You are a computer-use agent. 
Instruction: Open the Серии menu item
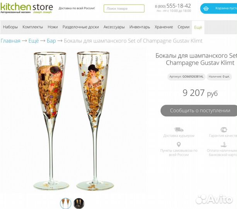[x=184, y=27]
